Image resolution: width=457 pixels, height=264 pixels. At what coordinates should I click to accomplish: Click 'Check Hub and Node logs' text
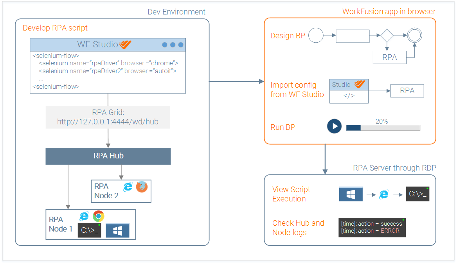click(298, 228)
